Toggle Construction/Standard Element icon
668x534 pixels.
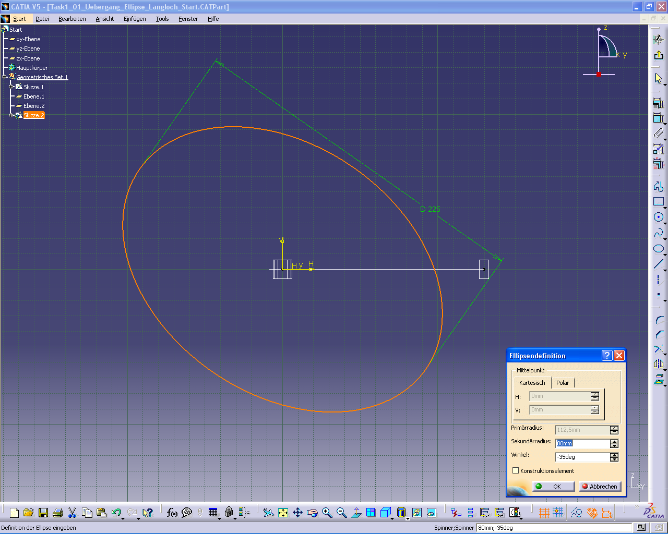[x=577, y=513]
